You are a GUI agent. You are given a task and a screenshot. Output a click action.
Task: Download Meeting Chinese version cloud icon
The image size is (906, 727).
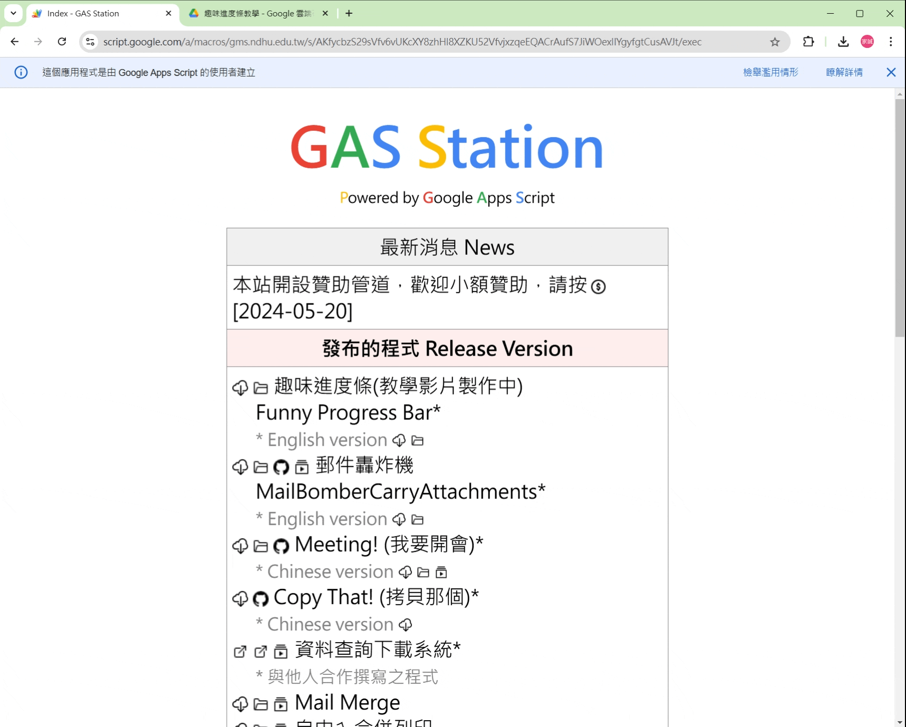pos(406,572)
